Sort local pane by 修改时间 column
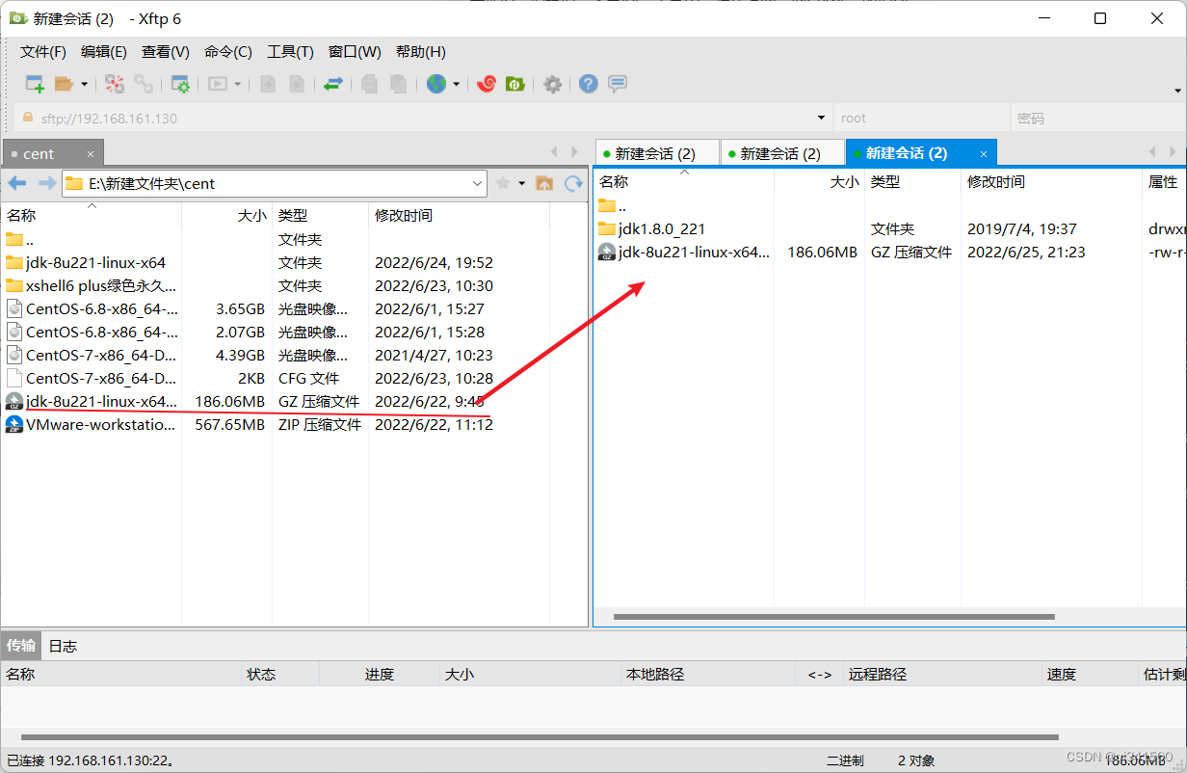This screenshot has width=1187, height=773. [459, 216]
